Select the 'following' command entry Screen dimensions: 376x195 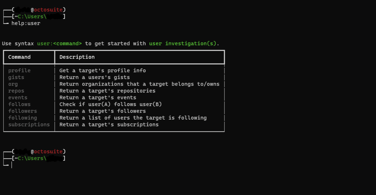click(23, 118)
